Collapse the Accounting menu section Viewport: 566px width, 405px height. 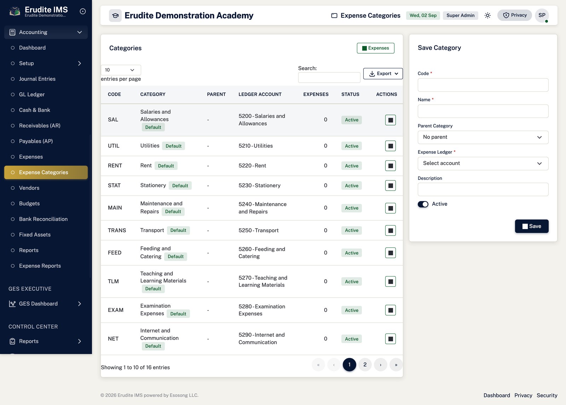(46, 32)
